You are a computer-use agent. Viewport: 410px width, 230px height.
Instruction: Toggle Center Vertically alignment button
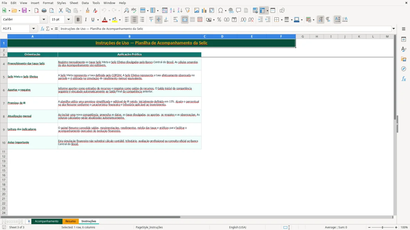[x=159, y=20]
